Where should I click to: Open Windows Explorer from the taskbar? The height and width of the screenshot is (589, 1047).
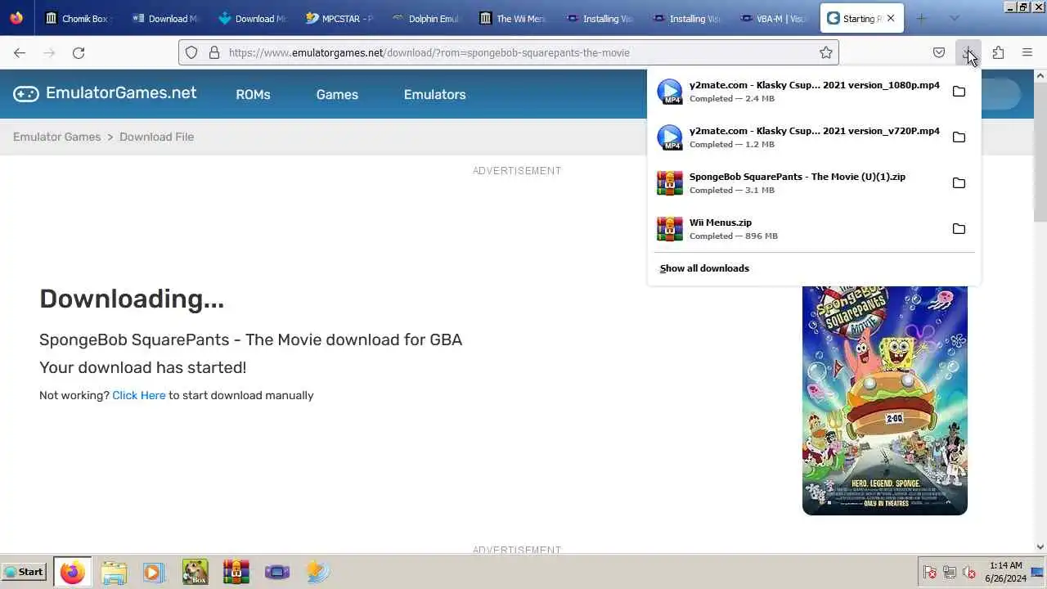pyautogui.click(x=114, y=572)
